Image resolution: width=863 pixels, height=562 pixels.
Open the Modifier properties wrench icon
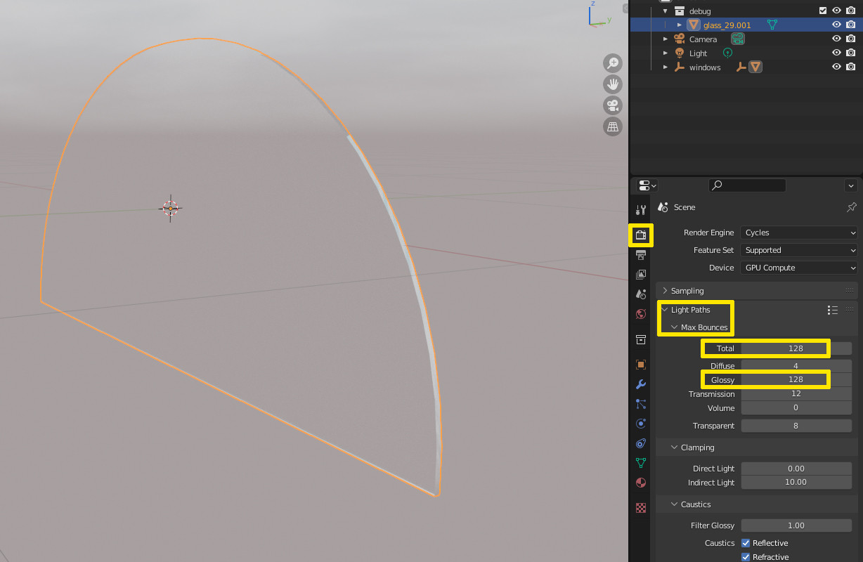click(640, 384)
